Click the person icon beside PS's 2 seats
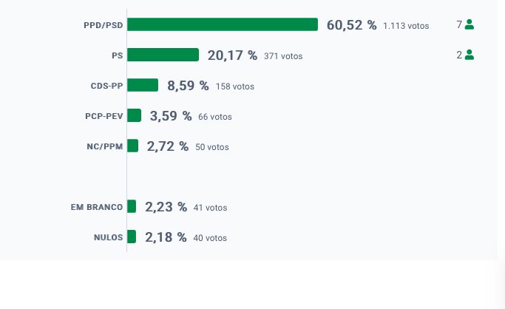The height and width of the screenshot is (309, 505). [x=470, y=55]
